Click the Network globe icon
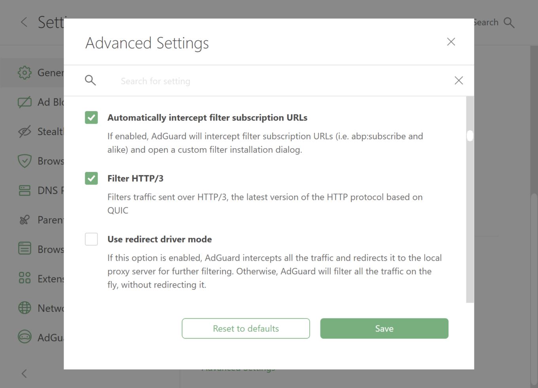This screenshot has width=538, height=388. pos(24,308)
